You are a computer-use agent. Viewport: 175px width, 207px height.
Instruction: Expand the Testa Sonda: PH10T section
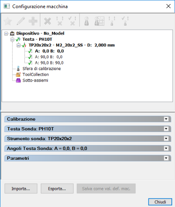[x=166, y=129]
